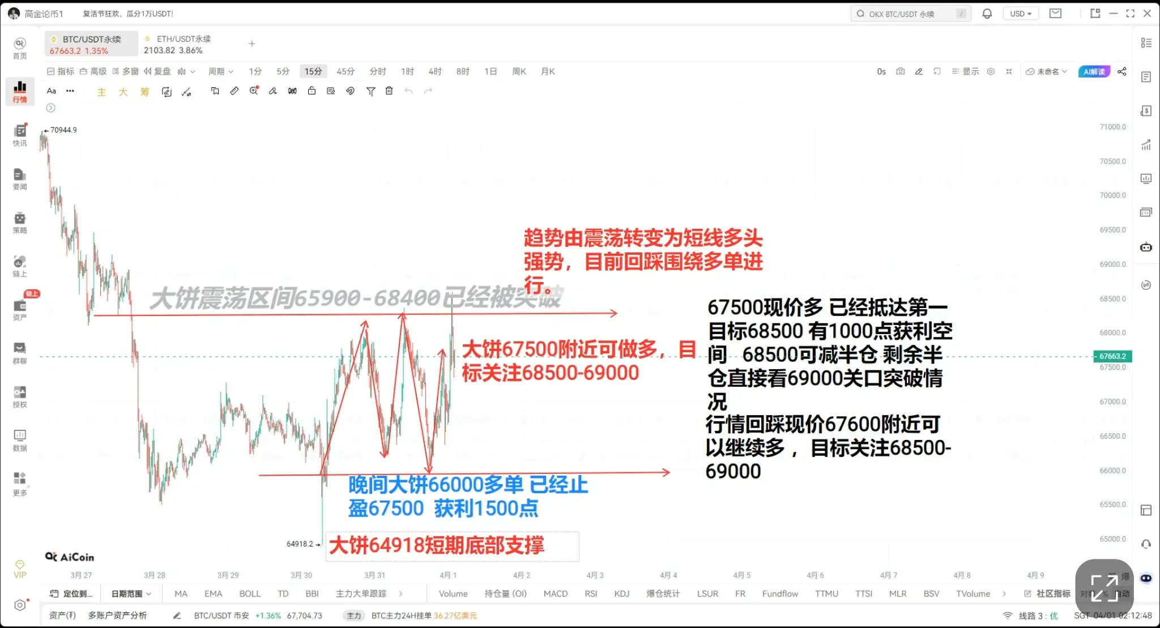
Task: Open the USD currency dropdown
Action: point(1020,14)
